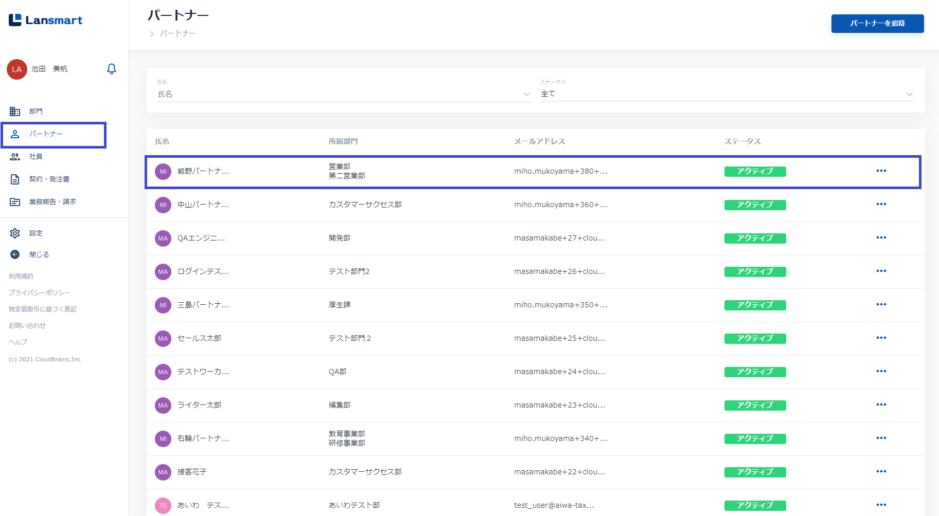939x516 pixels.
Task: Click the LA user avatar
Action: (x=17, y=69)
